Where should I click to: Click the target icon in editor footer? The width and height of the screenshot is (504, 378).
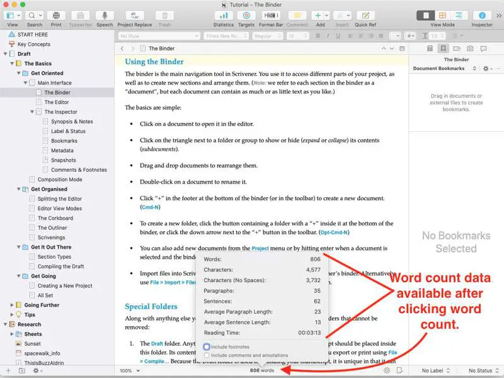(387, 370)
